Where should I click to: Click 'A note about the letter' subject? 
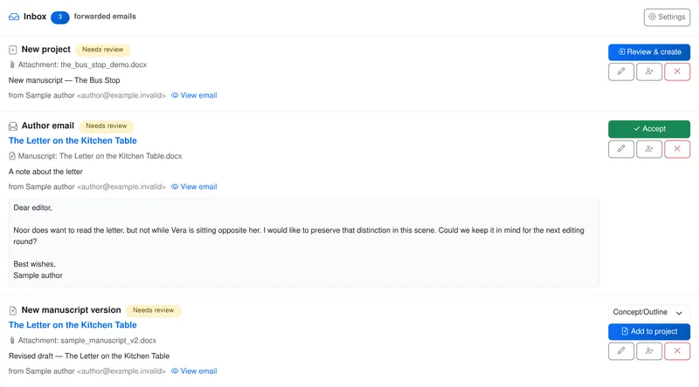point(45,172)
